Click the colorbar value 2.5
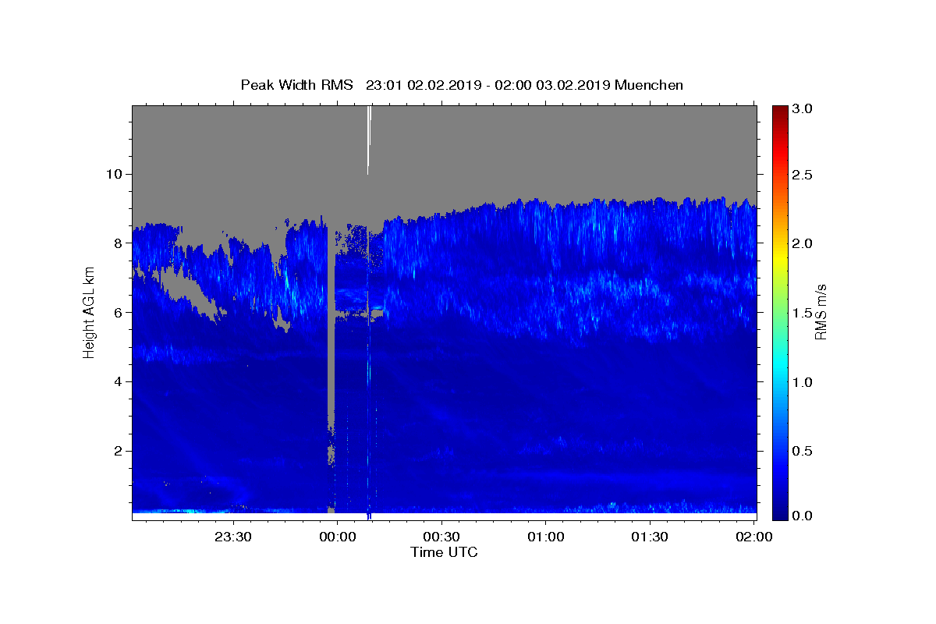This screenshot has width=936, height=624. point(803,175)
